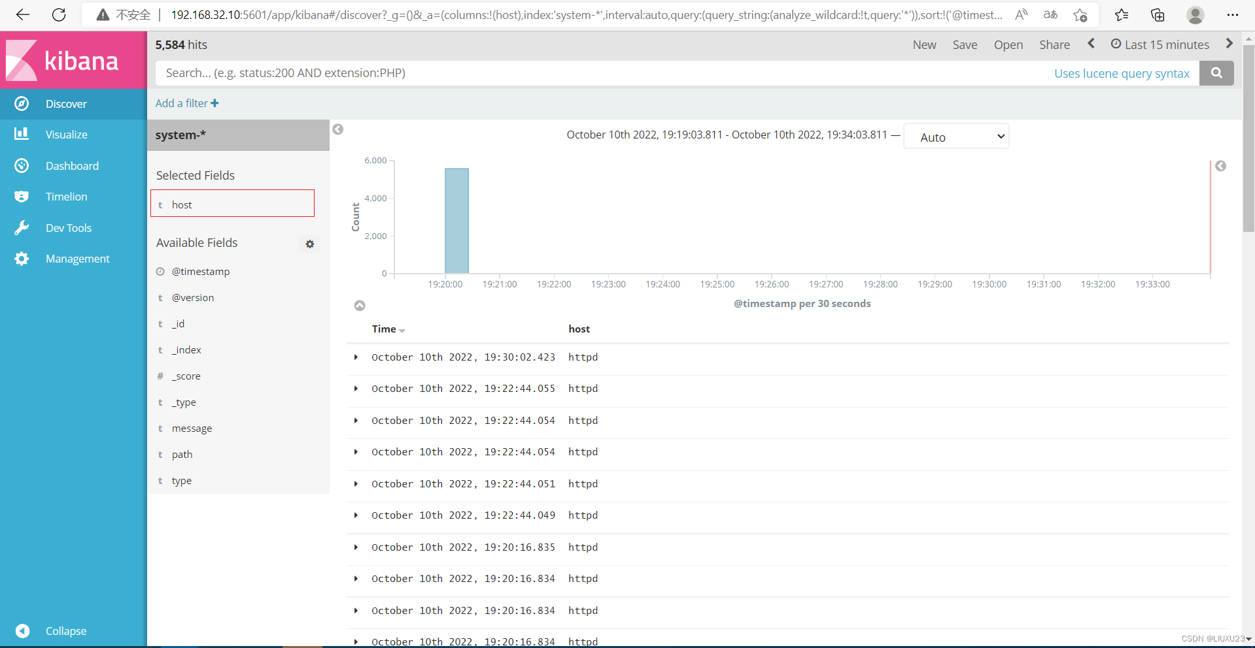Sort by Time column header

coord(388,329)
